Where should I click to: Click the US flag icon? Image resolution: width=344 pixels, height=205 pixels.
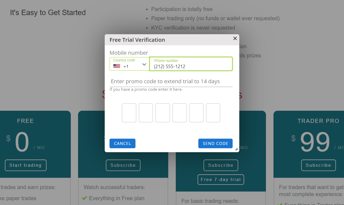[117, 66]
